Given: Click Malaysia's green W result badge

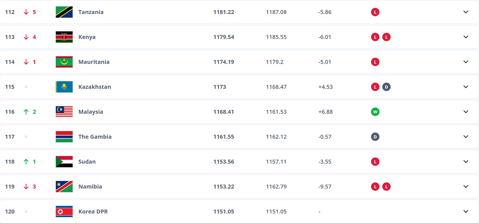Looking at the screenshot, I should (x=375, y=112).
